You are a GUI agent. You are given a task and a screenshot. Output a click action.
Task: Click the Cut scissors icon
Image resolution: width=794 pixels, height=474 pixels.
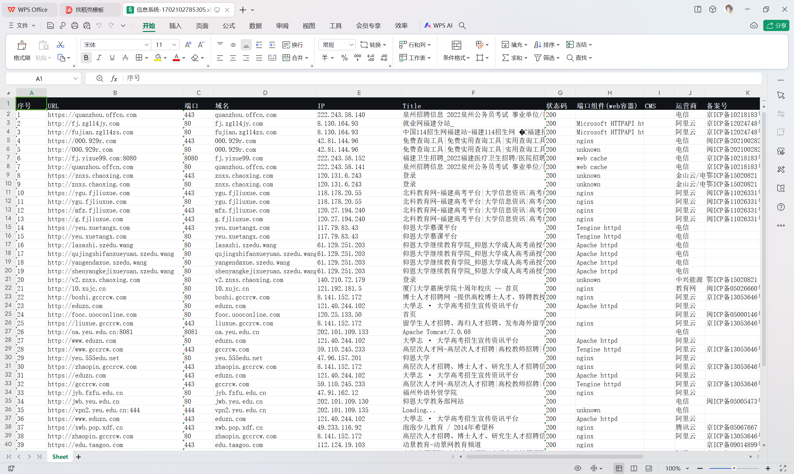[60, 45]
